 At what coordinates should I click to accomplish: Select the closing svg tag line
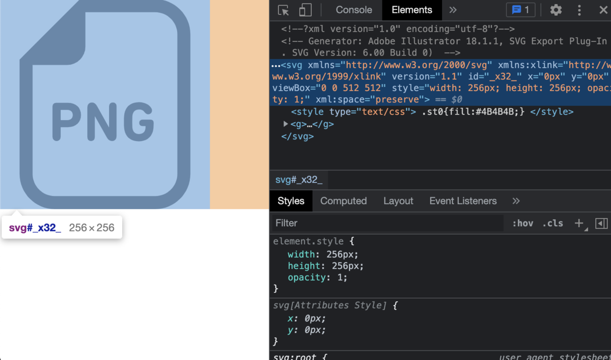point(297,136)
